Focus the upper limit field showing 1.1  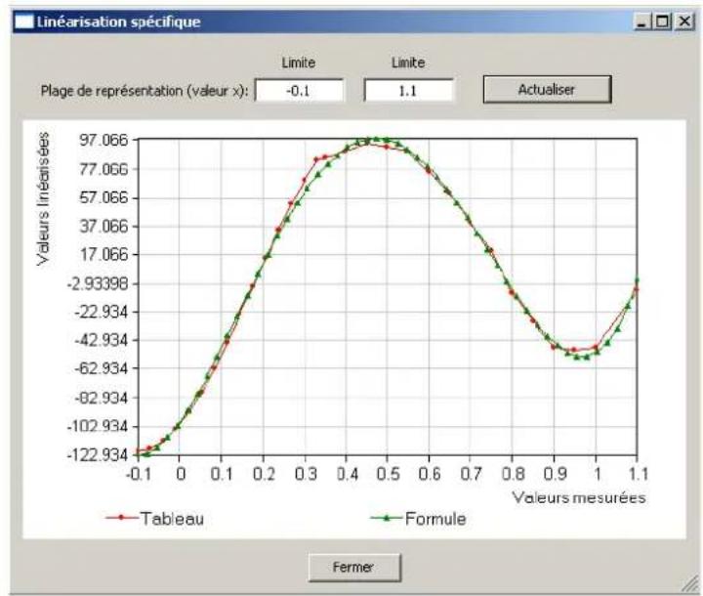pyautogui.click(x=408, y=91)
